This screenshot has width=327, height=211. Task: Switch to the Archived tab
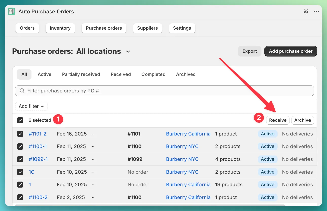coord(186,74)
